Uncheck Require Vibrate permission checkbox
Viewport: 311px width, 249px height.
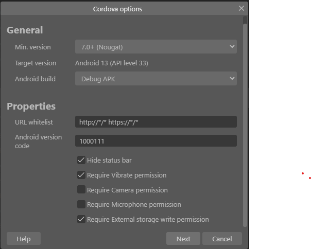81,175
